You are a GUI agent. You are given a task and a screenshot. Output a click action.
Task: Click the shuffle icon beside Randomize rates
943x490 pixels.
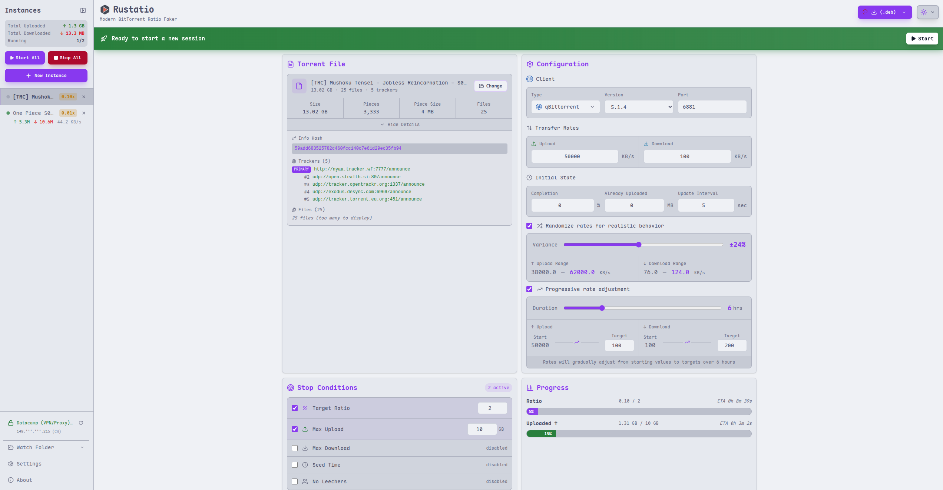point(540,226)
